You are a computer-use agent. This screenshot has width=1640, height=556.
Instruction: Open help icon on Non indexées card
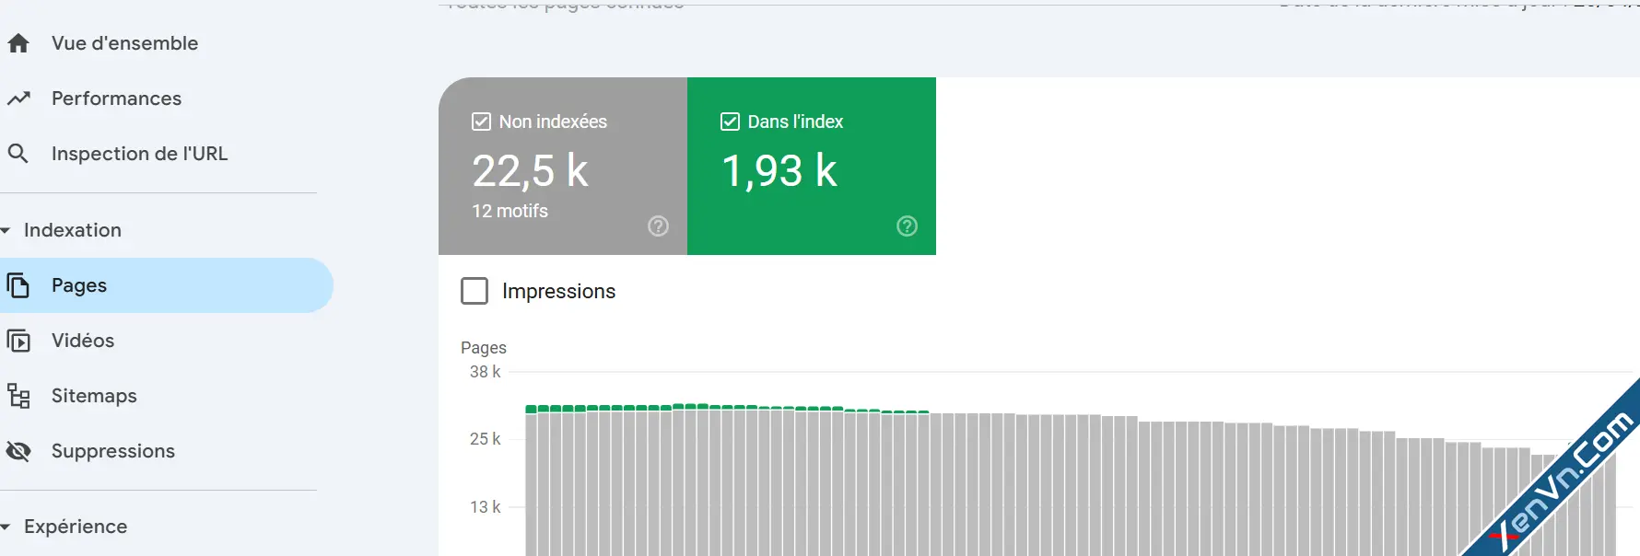[658, 226]
